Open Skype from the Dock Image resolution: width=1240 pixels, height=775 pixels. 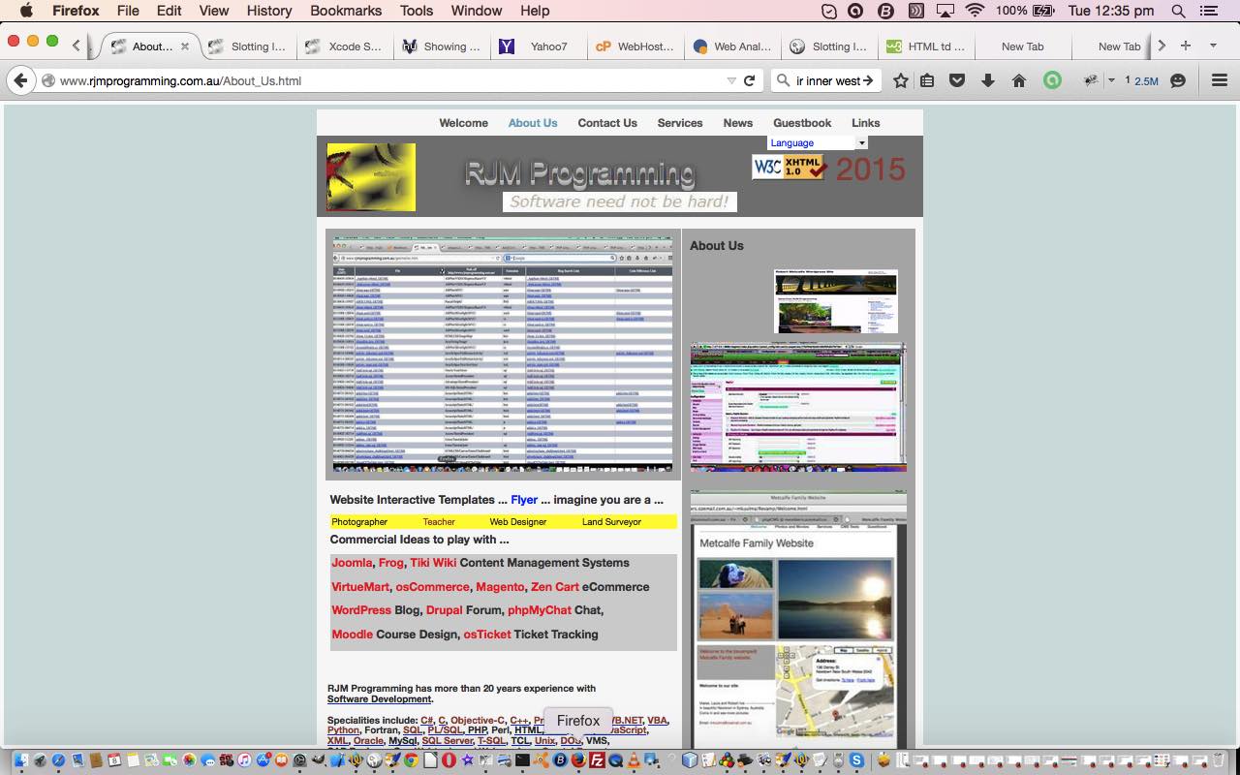(857, 761)
